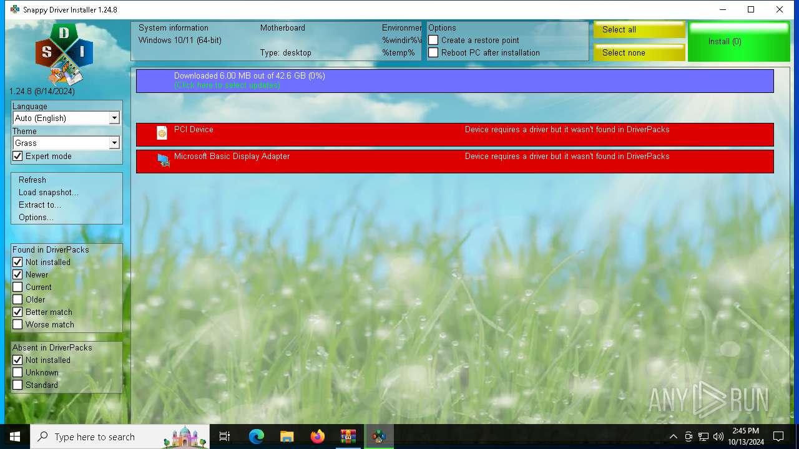This screenshot has height=449, width=799.
Task: Click Load snapshot...
Action: tap(49, 192)
